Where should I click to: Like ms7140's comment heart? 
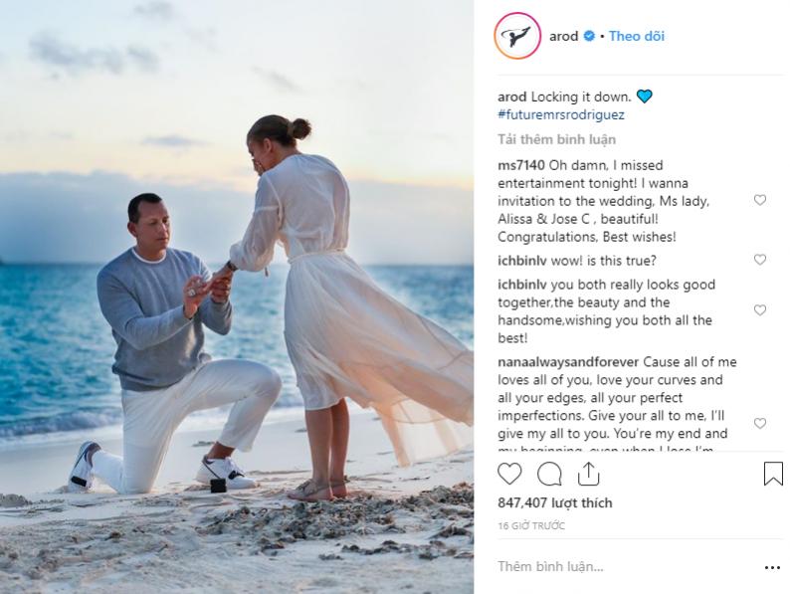click(x=760, y=200)
